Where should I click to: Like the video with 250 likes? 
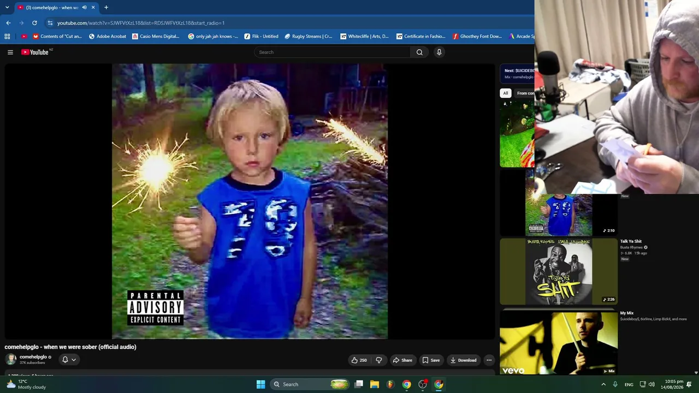[x=359, y=360]
